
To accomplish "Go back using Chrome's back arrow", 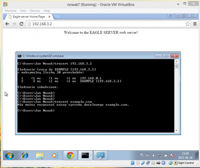I will 7,24.
